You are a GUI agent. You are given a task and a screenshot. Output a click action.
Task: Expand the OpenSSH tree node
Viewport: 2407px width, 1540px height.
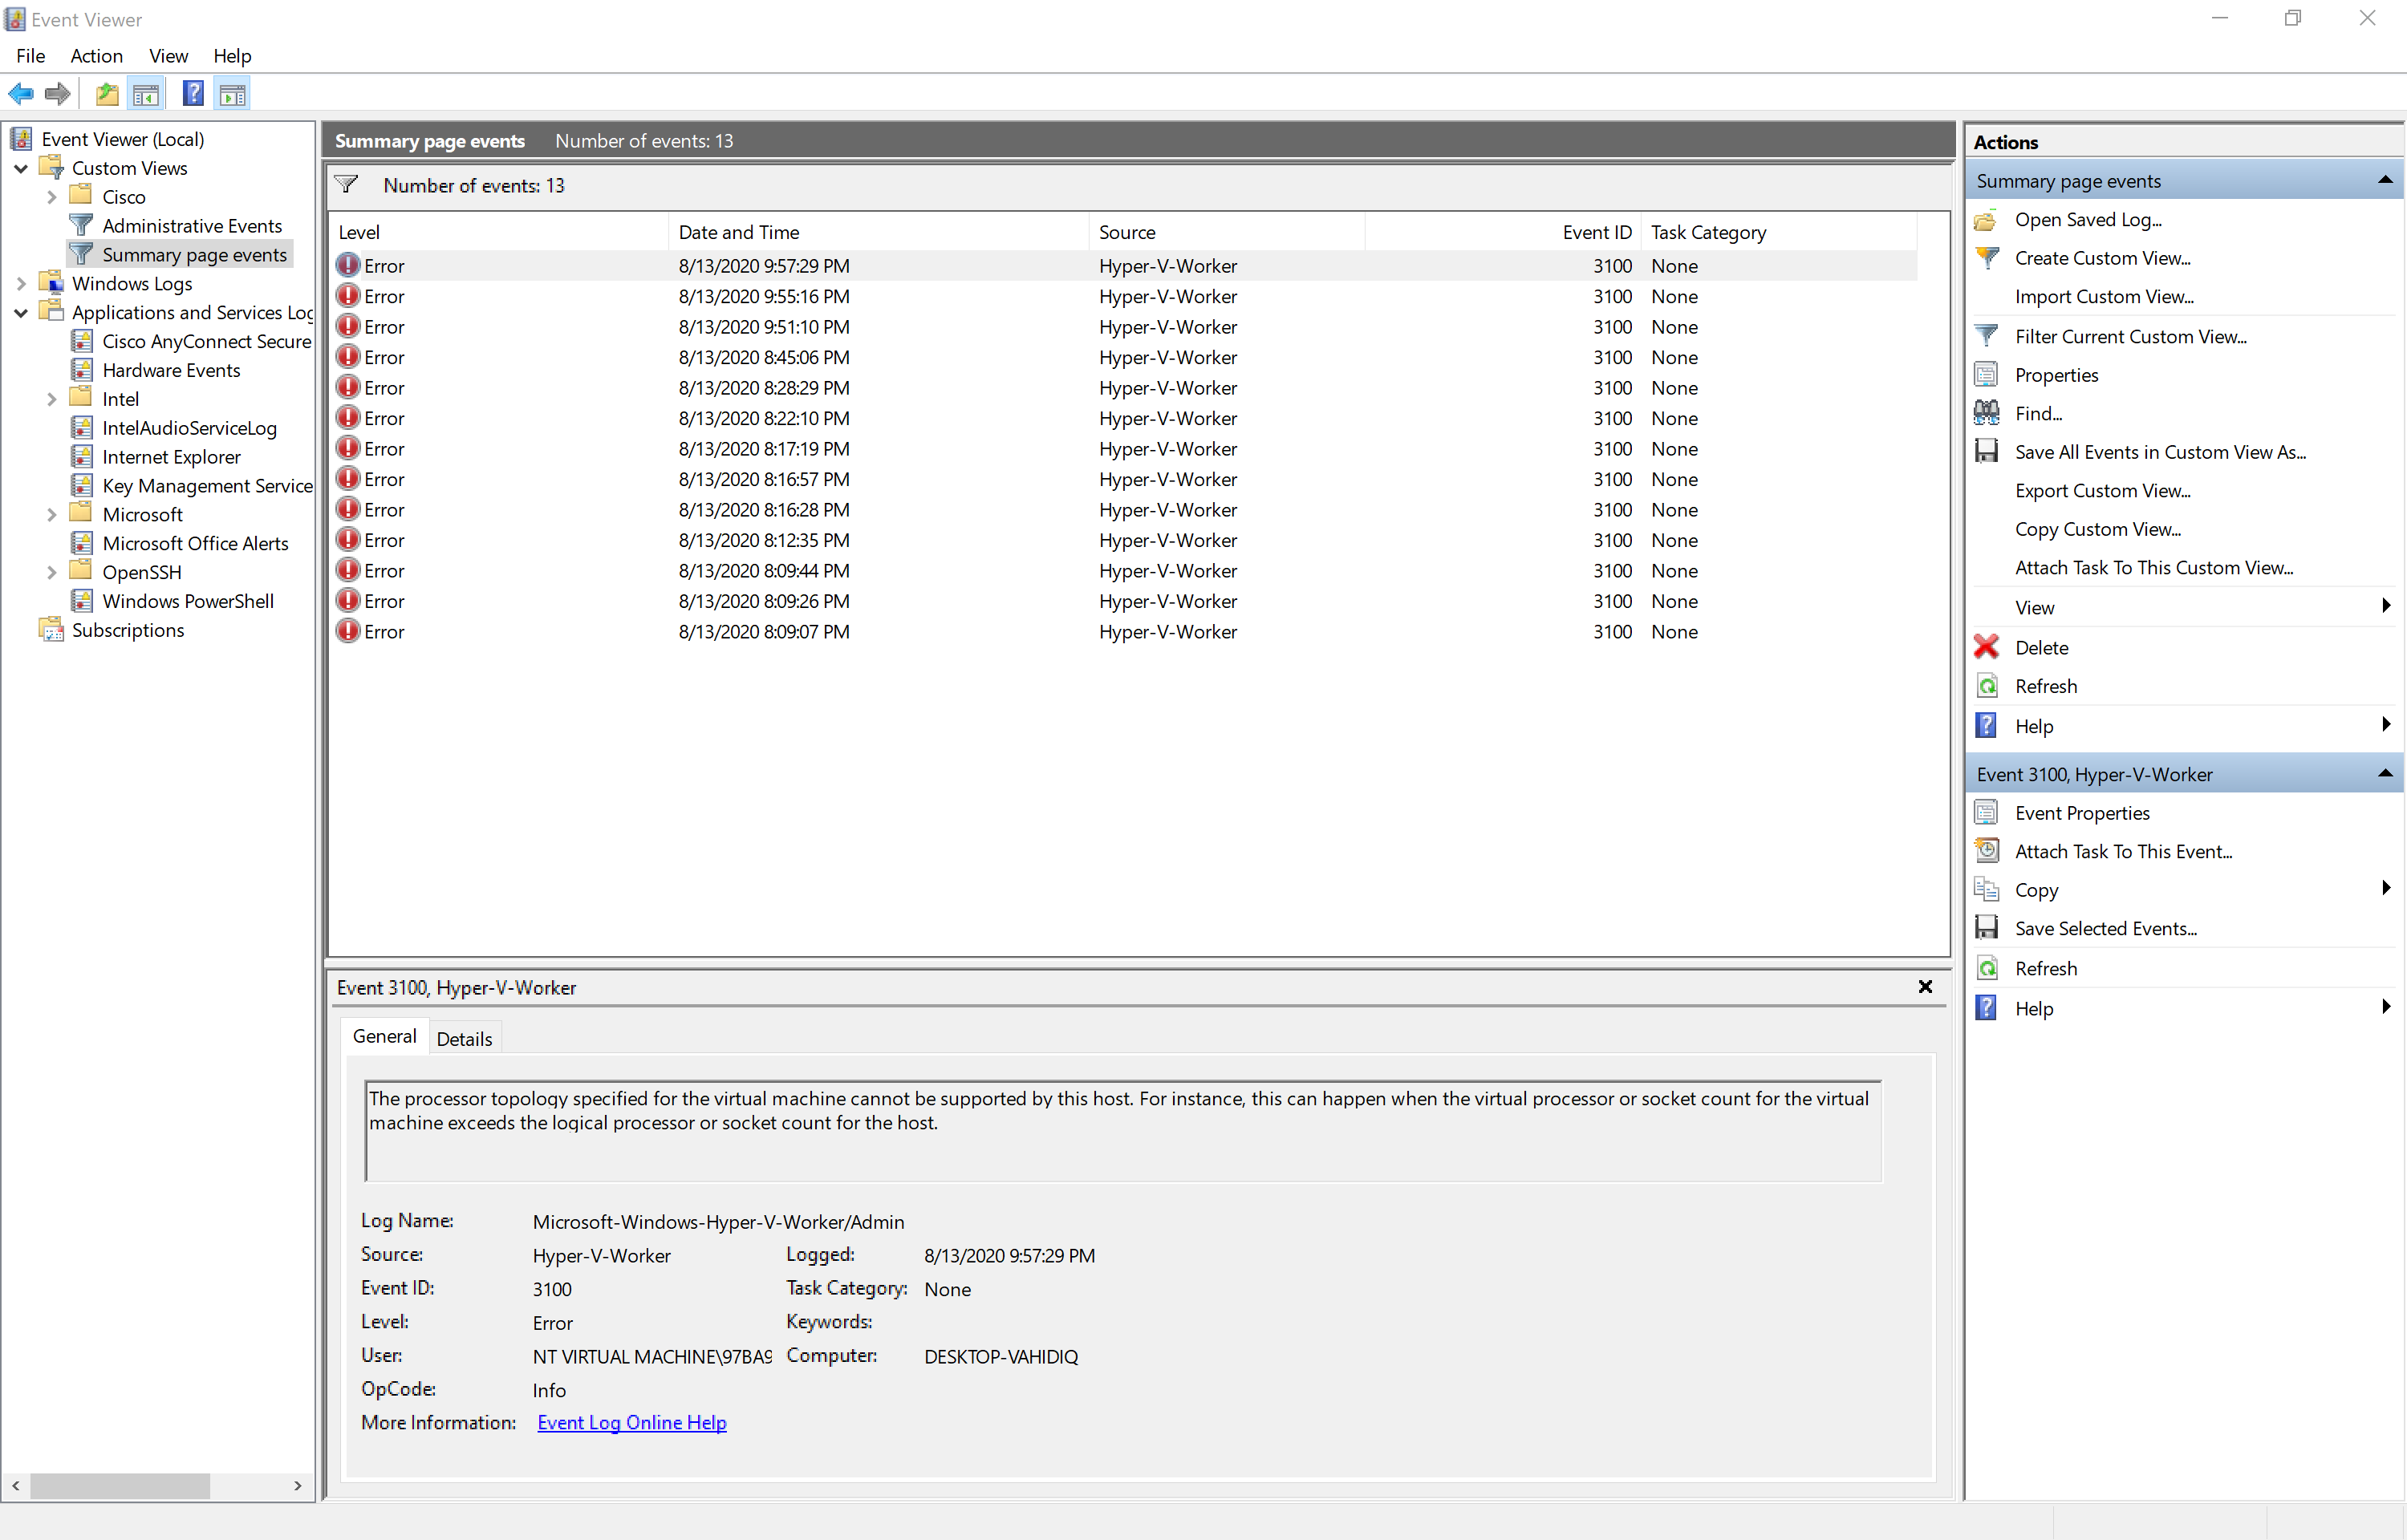(51, 571)
